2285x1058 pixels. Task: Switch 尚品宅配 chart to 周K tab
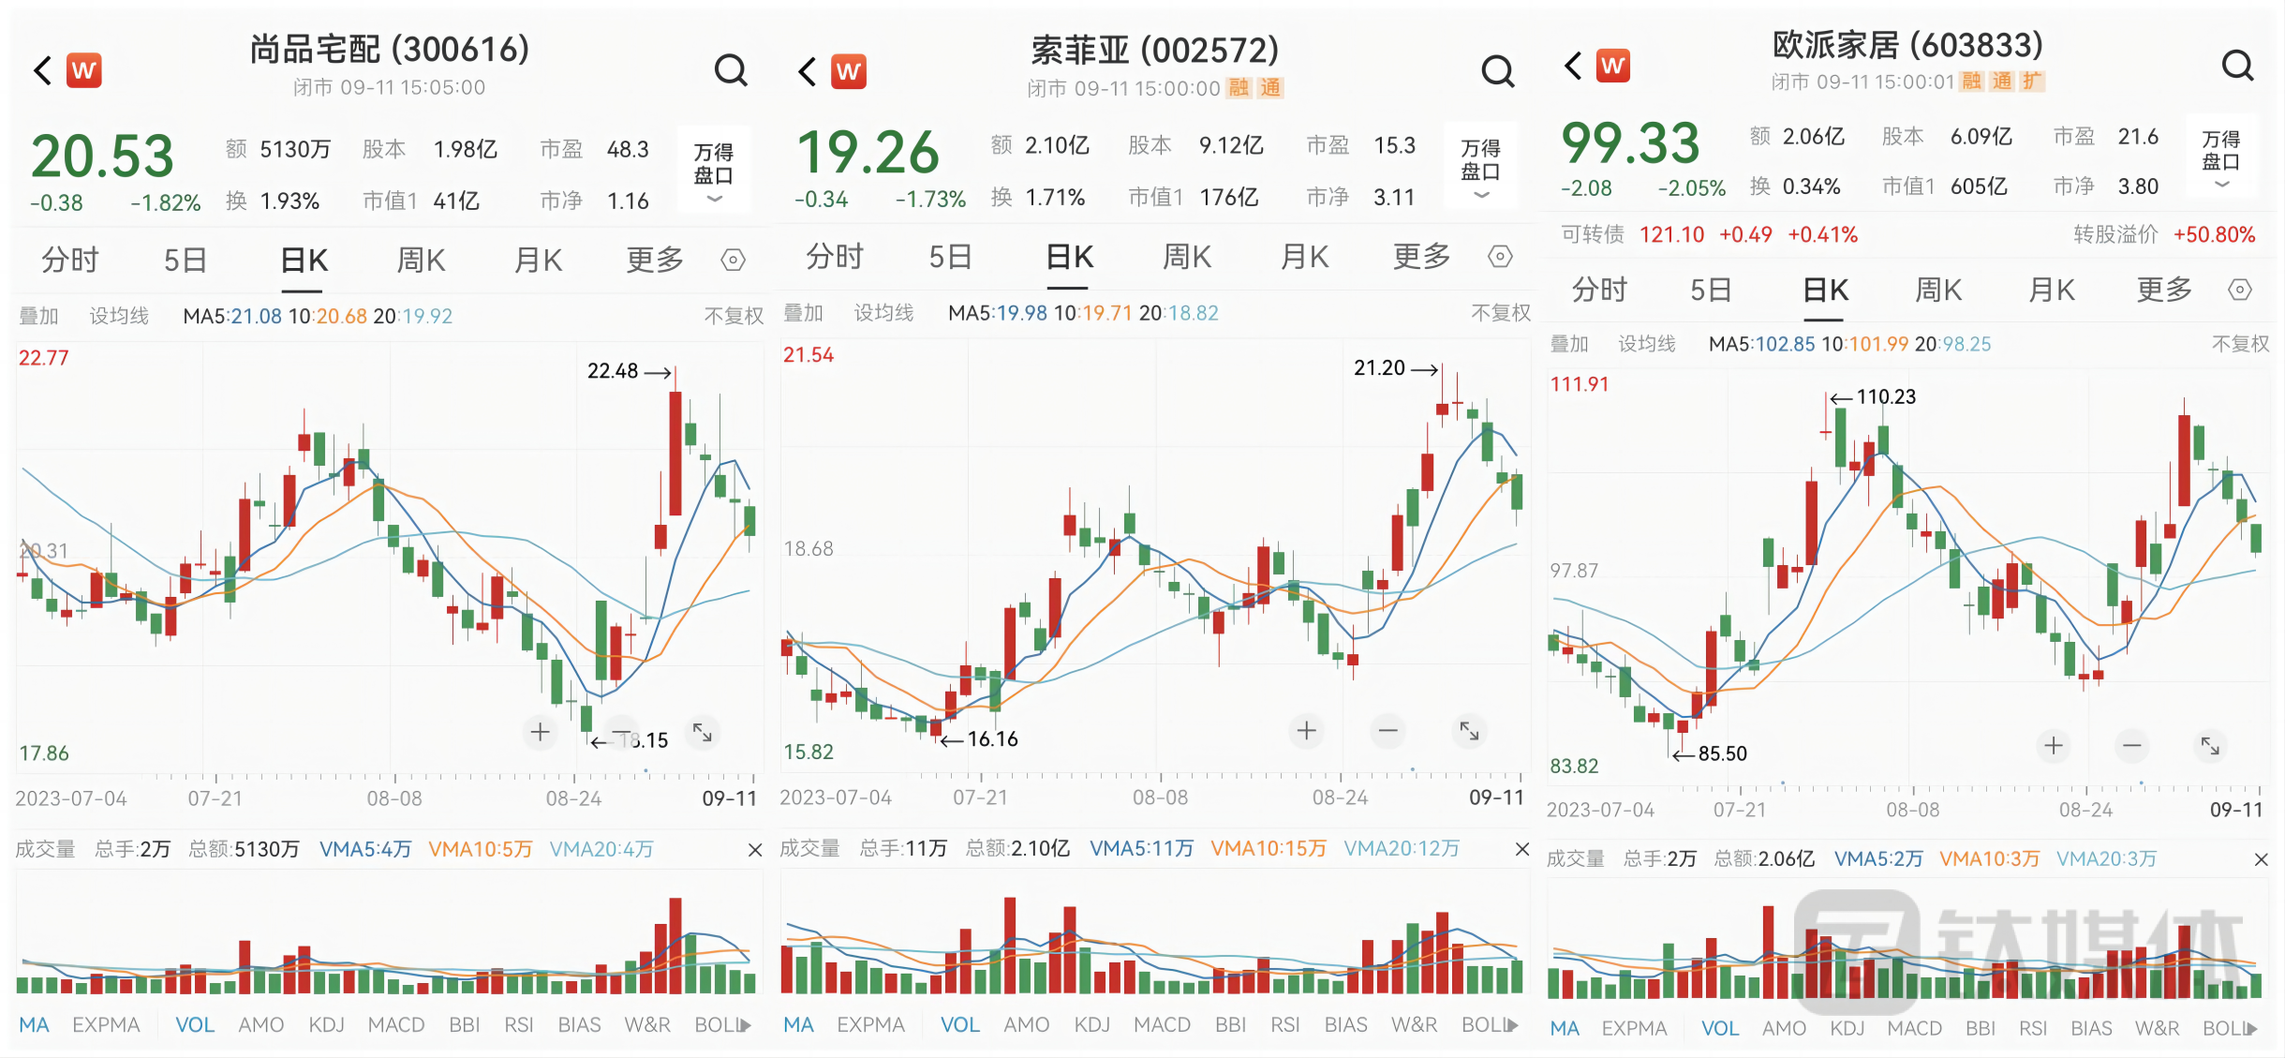421,260
